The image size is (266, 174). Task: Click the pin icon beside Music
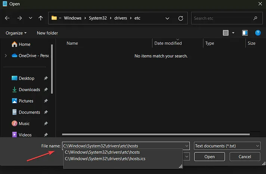click(46, 123)
